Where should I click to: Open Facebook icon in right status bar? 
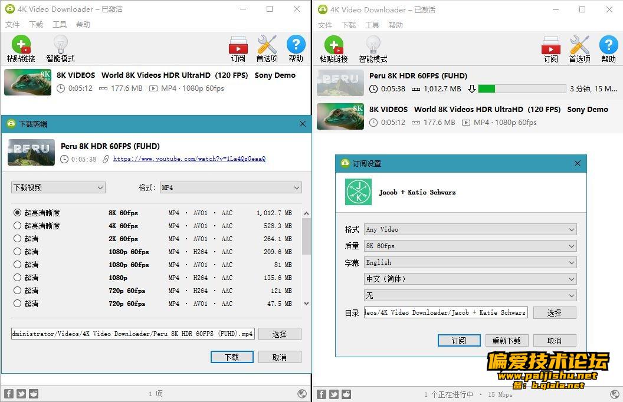click(x=322, y=394)
